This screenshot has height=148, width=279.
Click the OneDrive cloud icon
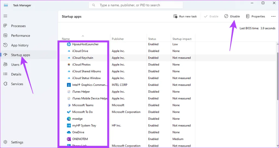[69, 132]
